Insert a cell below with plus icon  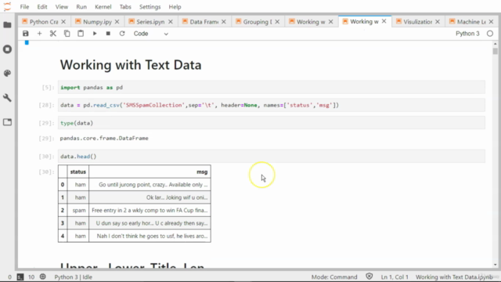click(x=39, y=34)
